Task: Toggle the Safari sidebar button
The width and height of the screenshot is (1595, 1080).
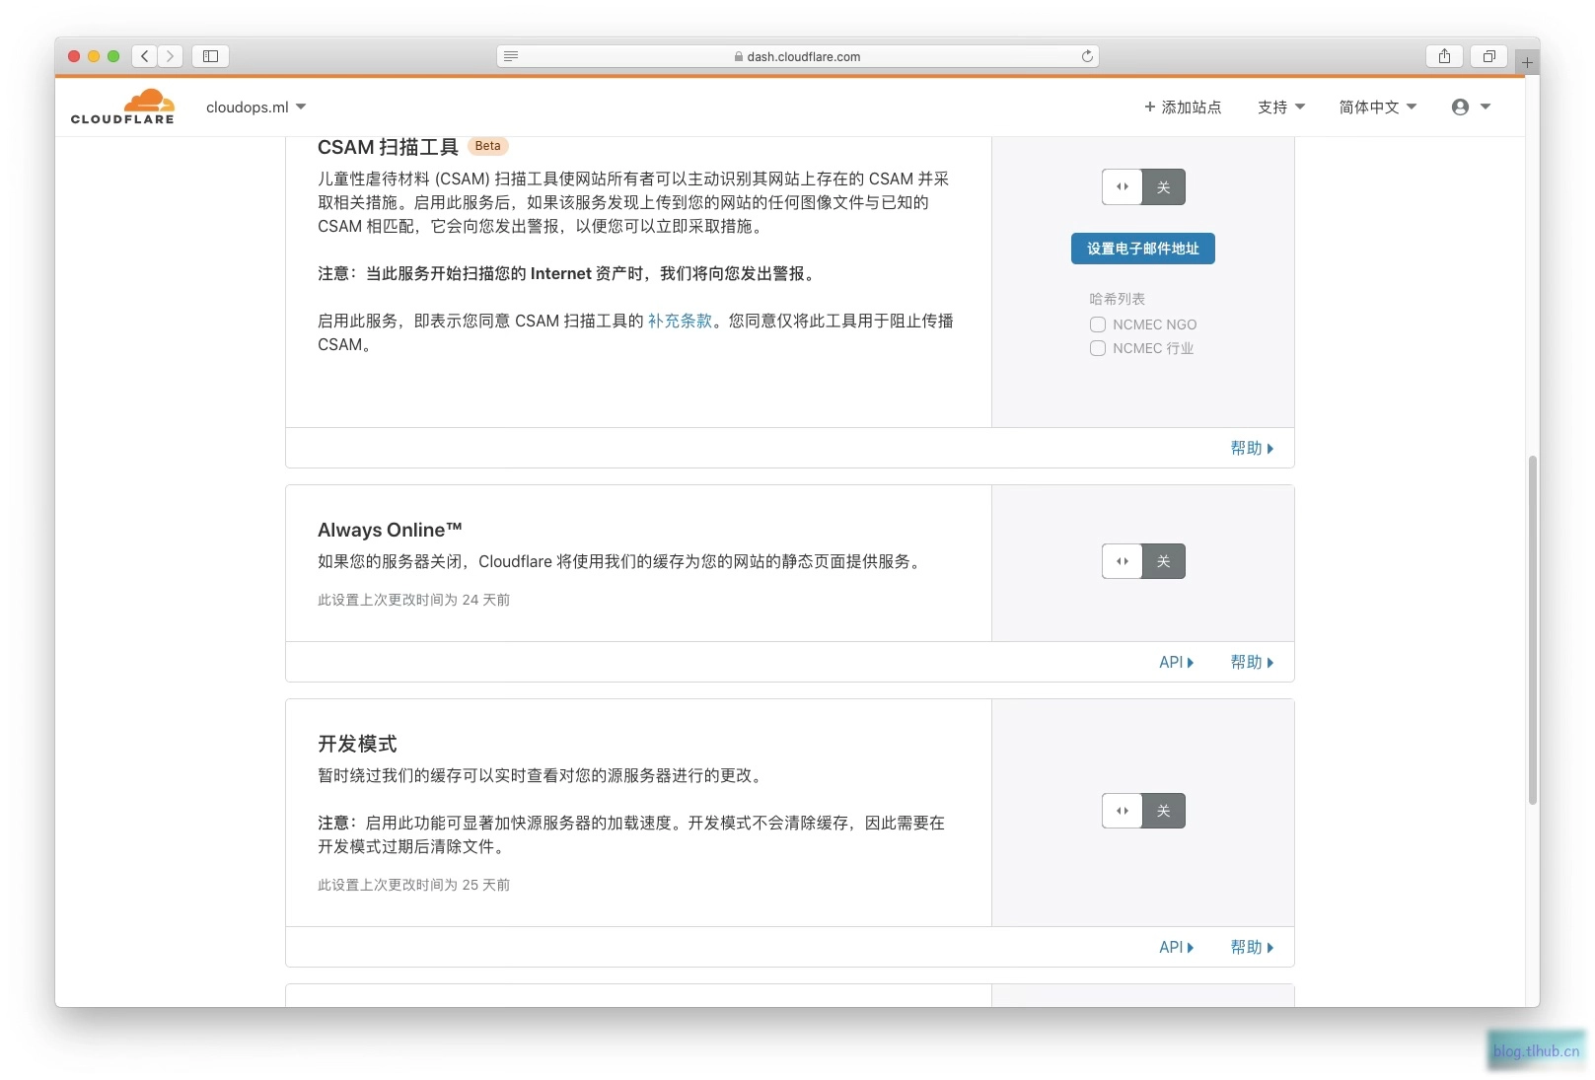Action: pyautogui.click(x=210, y=56)
